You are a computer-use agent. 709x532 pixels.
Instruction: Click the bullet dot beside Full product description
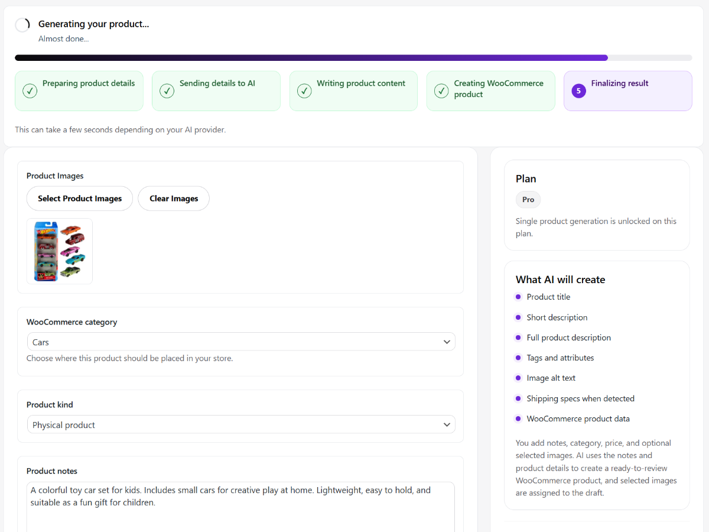[518, 338]
